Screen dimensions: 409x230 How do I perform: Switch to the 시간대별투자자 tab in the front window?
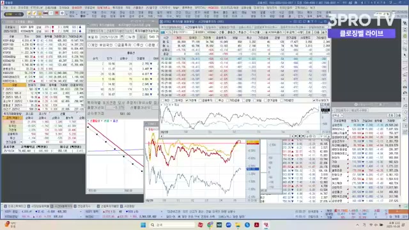point(193,27)
